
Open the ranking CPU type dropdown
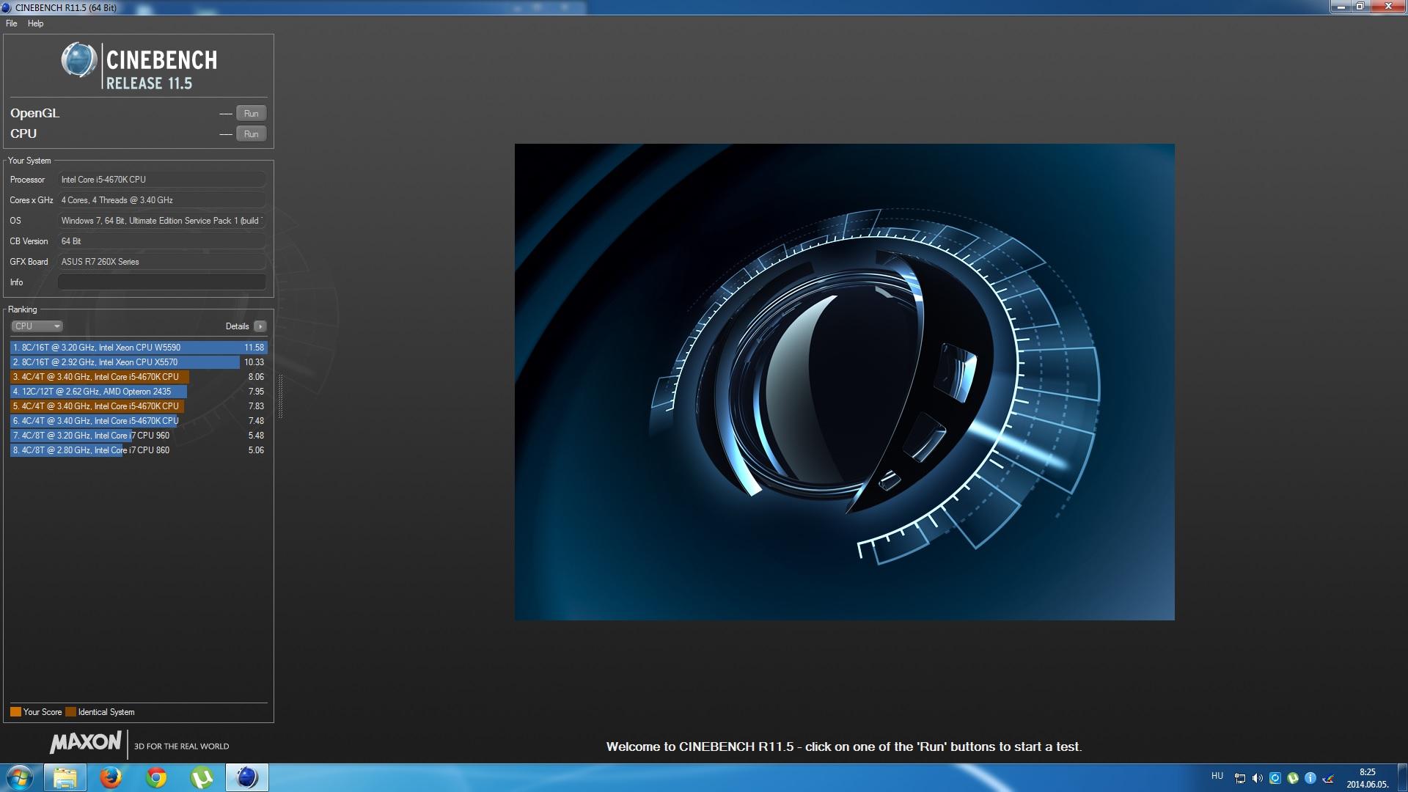point(37,326)
